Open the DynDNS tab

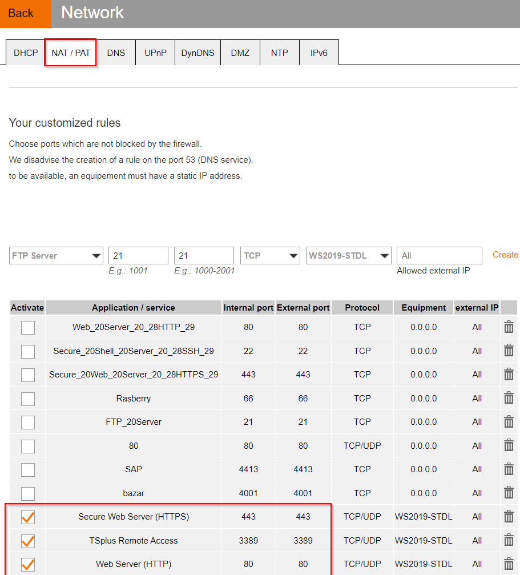[197, 53]
